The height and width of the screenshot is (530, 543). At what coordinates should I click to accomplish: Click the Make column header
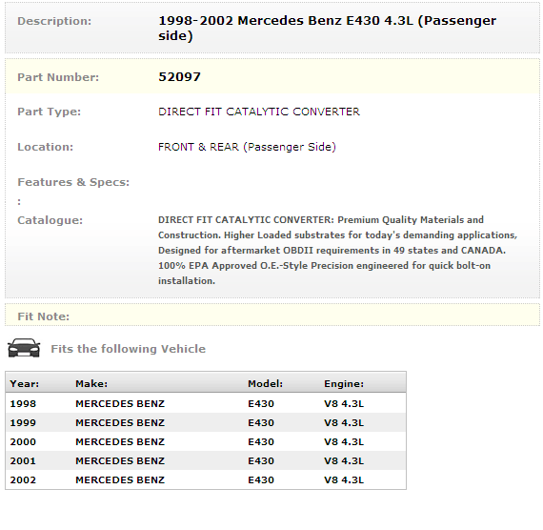[x=91, y=384]
